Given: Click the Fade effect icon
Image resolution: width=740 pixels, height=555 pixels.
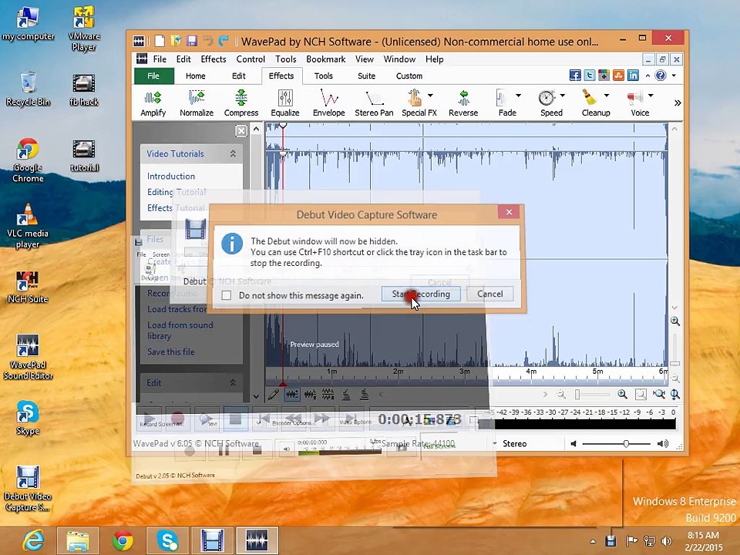Looking at the screenshot, I should tap(502, 98).
